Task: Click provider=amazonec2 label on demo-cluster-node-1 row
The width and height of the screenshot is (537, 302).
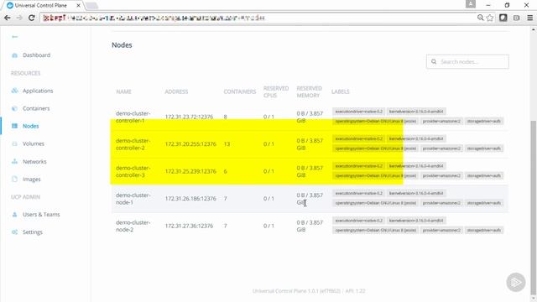Action: tap(441, 203)
